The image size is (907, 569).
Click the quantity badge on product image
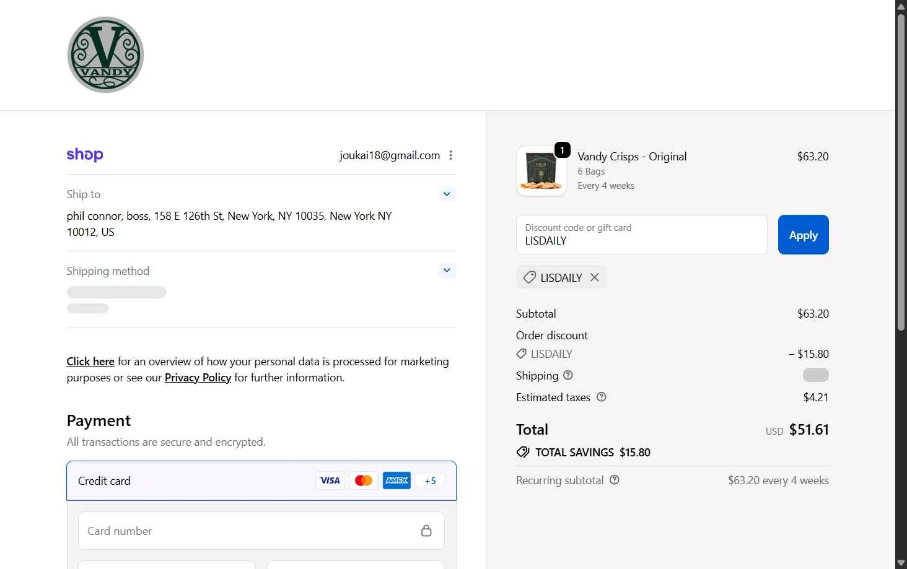coord(562,150)
